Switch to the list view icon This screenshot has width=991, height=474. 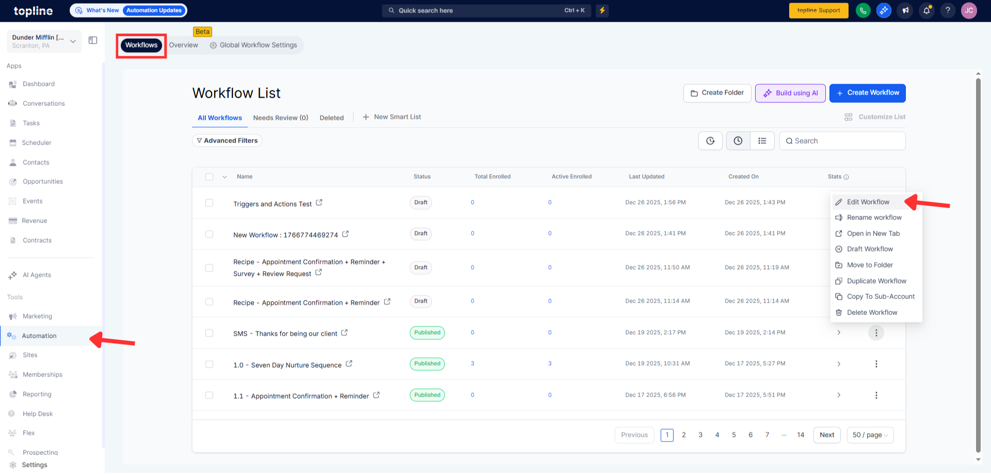(762, 141)
